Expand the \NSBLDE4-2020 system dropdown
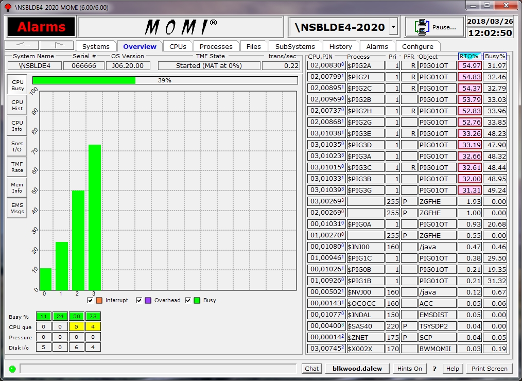522x381 pixels. (394, 27)
